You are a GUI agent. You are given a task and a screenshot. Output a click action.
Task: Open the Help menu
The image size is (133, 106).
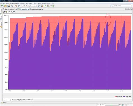click(52, 3)
